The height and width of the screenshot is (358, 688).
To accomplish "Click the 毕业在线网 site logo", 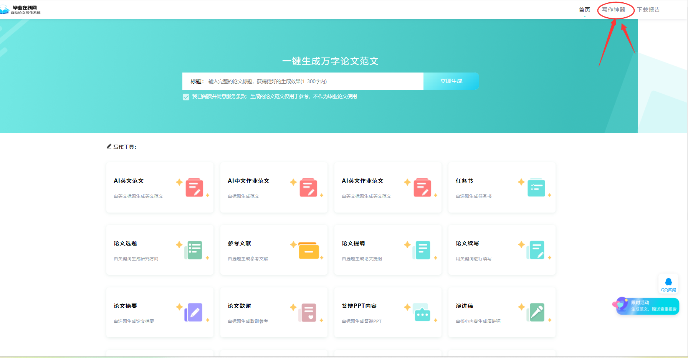I will 20,10.
